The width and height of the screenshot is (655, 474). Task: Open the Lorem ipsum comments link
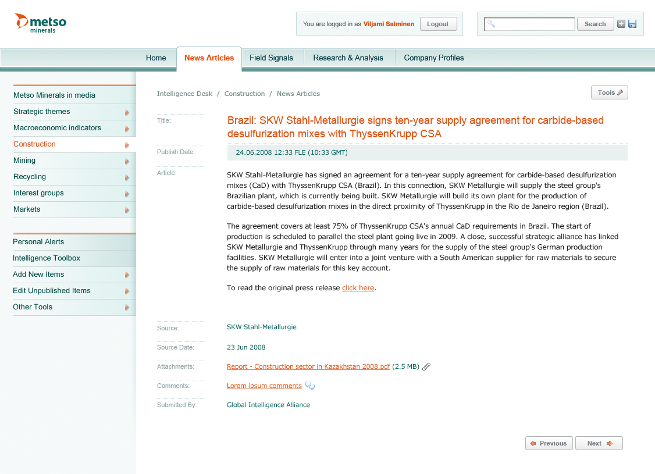click(x=264, y=386)
